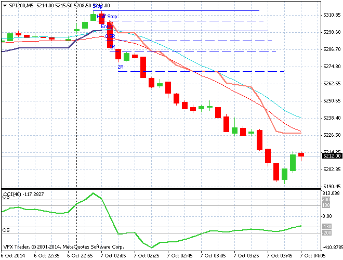The image size is (343, 260).
Task: Click the 200 level tag on CCI scale
Action: [326, 200]
